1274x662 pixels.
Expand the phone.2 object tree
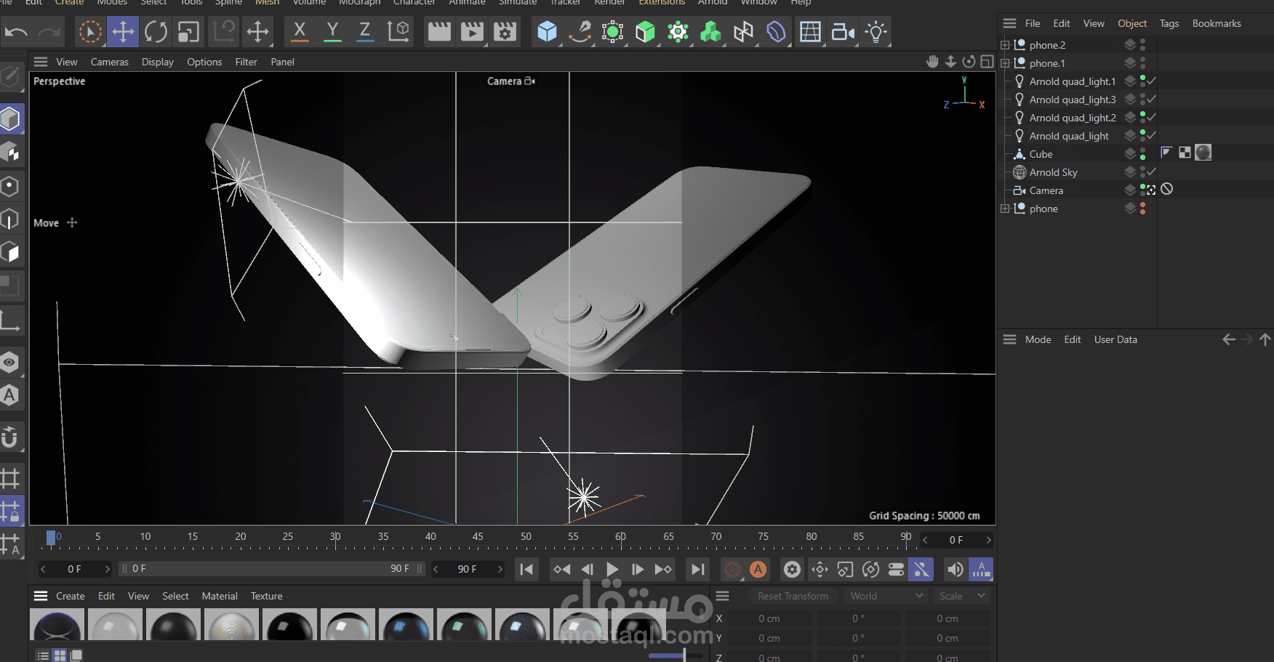click(1005, 45)
